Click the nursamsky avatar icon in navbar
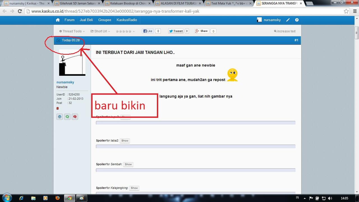The height and width of the screenshot is (202, 359). tap(259, 20)
